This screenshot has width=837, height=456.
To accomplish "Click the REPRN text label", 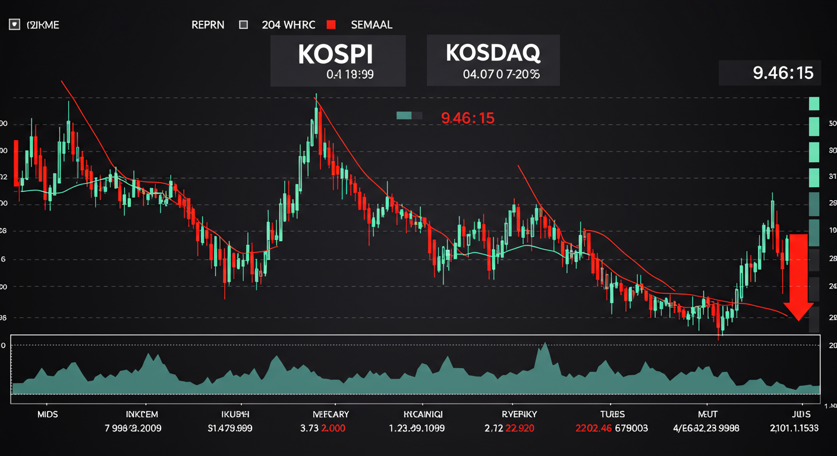I will 207,25.
